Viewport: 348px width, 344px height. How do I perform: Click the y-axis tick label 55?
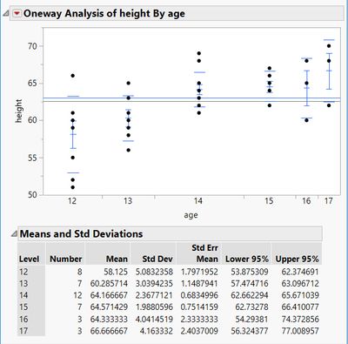tap(32, 158)
